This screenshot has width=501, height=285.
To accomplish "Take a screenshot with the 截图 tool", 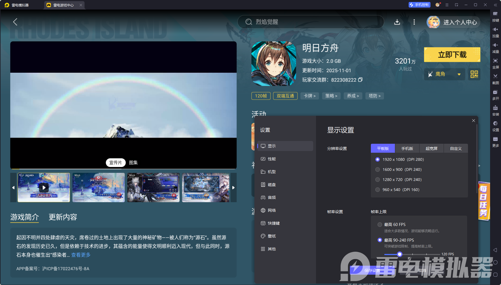I will (495, 79).
